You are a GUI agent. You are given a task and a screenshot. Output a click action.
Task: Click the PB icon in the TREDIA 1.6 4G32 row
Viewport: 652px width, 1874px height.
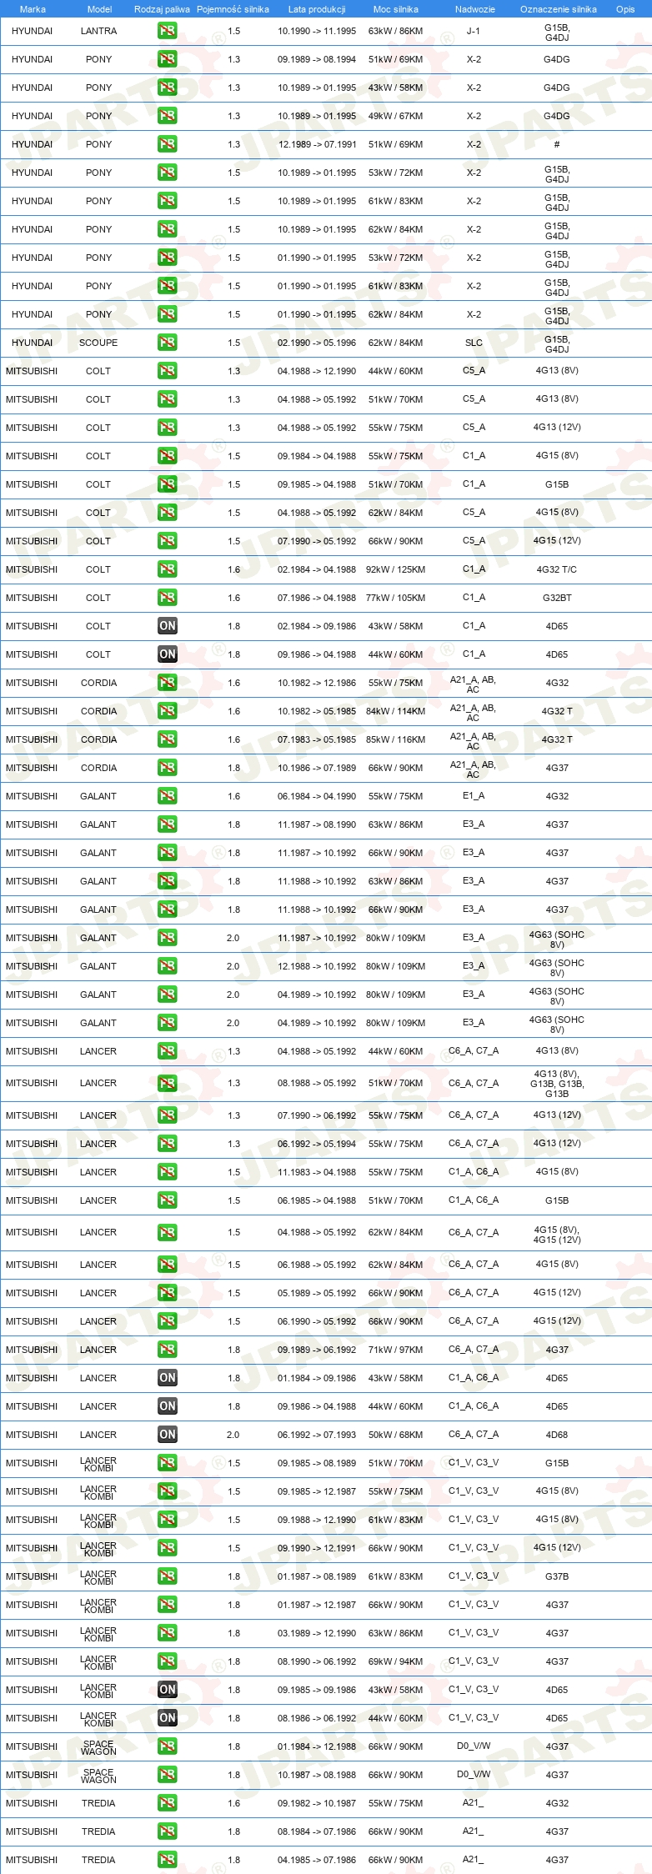167,1803
